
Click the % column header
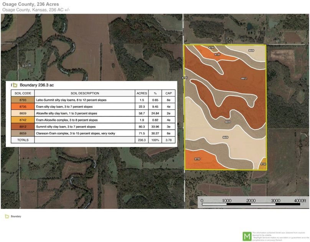(155, 93)
